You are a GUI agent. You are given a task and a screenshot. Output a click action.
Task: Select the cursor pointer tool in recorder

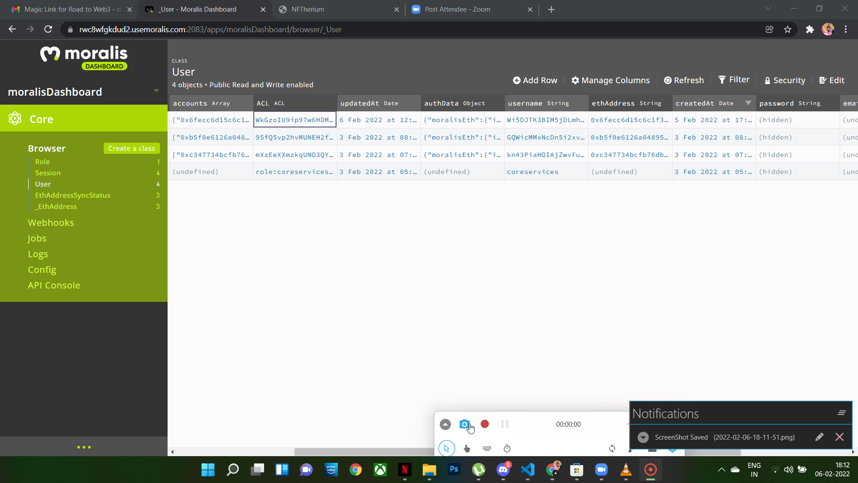coord(446,449)
